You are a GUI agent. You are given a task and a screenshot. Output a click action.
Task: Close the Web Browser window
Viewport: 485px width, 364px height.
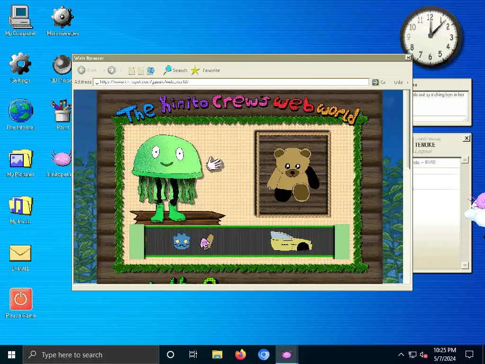(x=408, y=57)
